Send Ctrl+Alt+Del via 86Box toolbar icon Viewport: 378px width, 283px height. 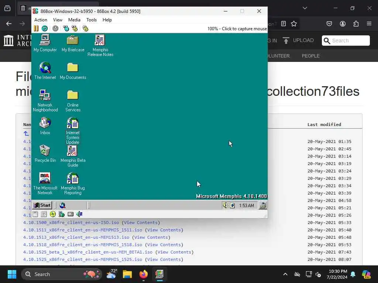66,28
